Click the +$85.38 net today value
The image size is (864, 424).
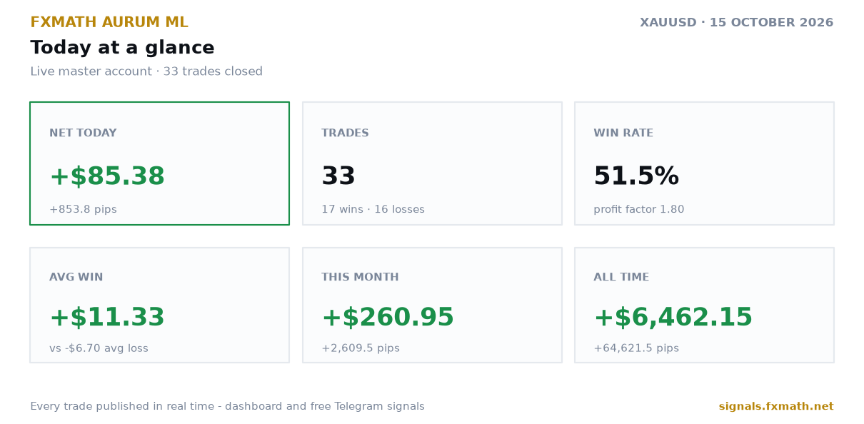(107, 176)
